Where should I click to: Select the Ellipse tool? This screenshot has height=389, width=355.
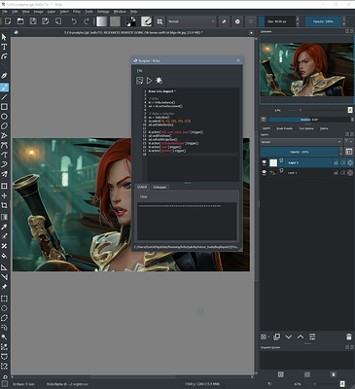4,116
